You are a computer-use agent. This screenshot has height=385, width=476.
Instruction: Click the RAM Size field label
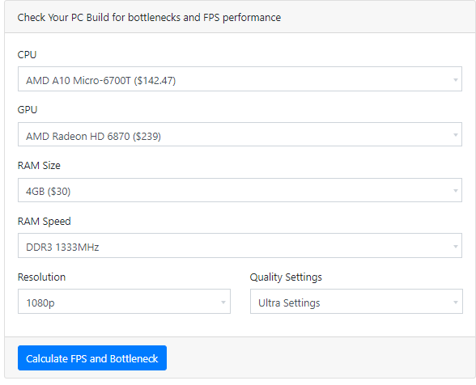[x=39, y=165]
